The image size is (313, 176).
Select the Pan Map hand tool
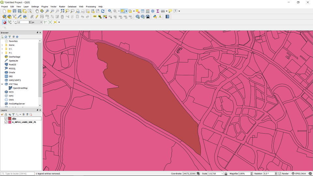click(37, 11)
